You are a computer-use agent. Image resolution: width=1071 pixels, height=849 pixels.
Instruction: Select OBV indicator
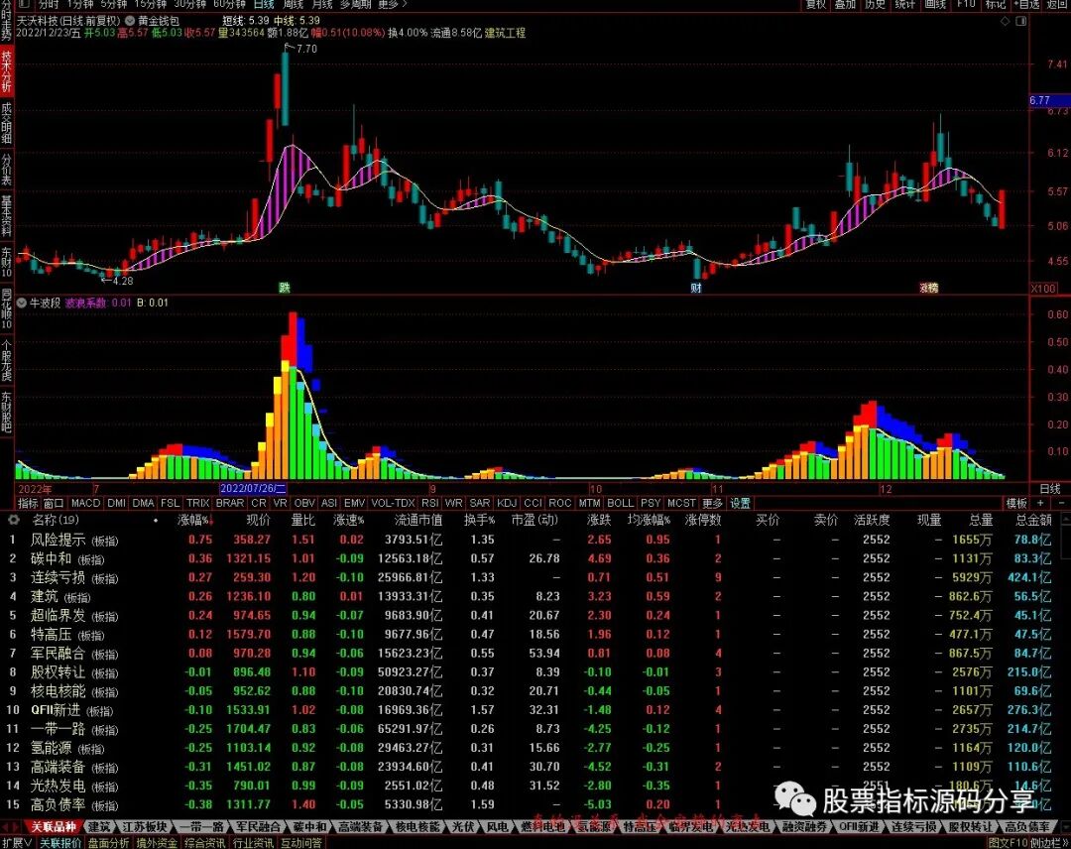(304, 503)
